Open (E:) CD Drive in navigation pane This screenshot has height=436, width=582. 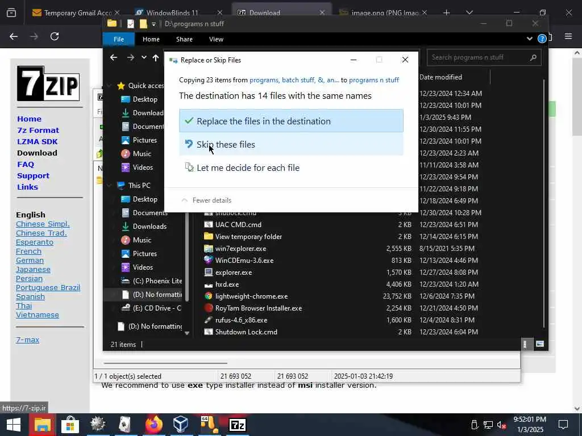(157, 308)
